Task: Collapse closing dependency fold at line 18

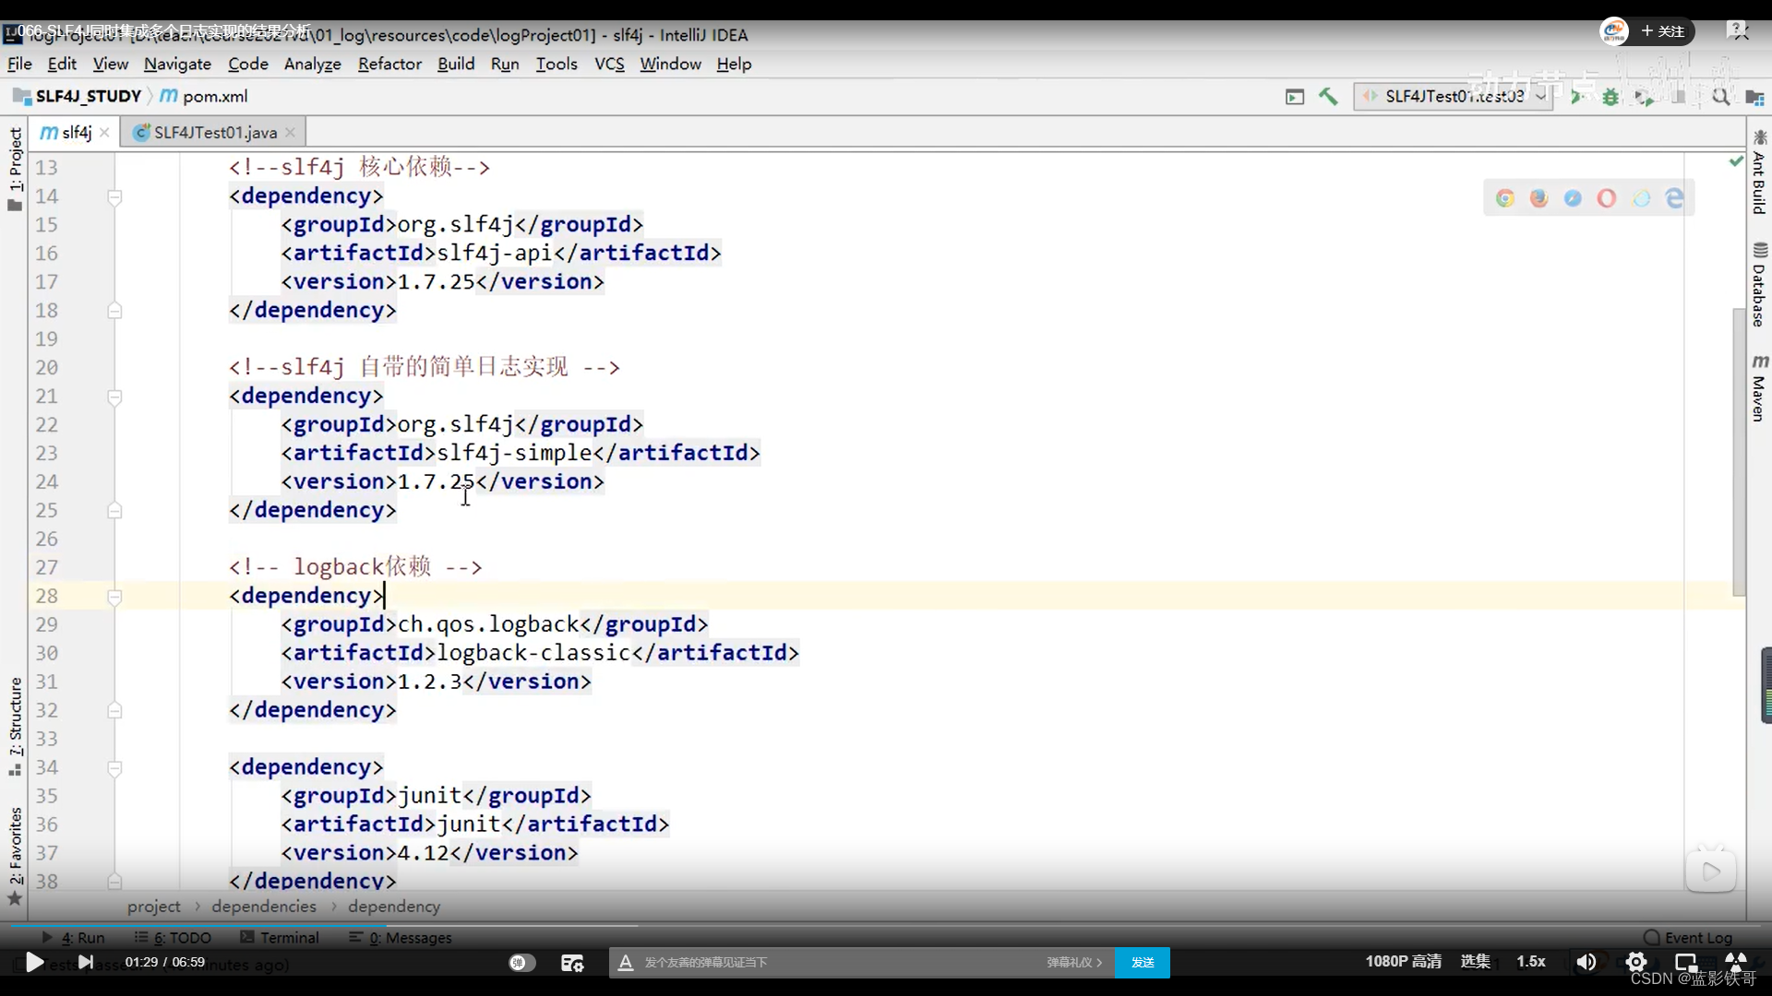Action: [114, 311]
